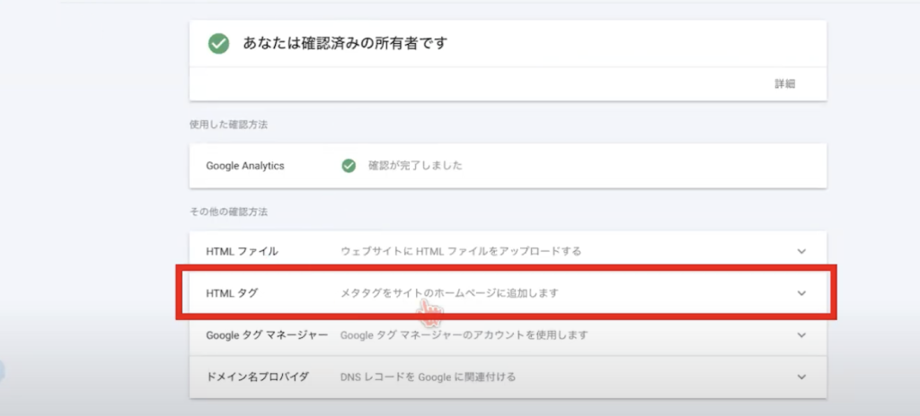This screenshot has width=920, height=416.
Task: Expand the Google タグ マネージャー chevron
Action: 801,335
